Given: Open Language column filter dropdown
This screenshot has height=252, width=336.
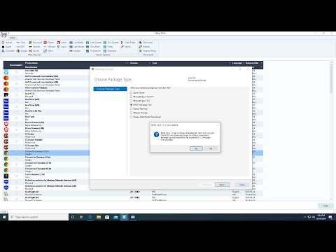Looking at the screenshot, I should 243,63.
